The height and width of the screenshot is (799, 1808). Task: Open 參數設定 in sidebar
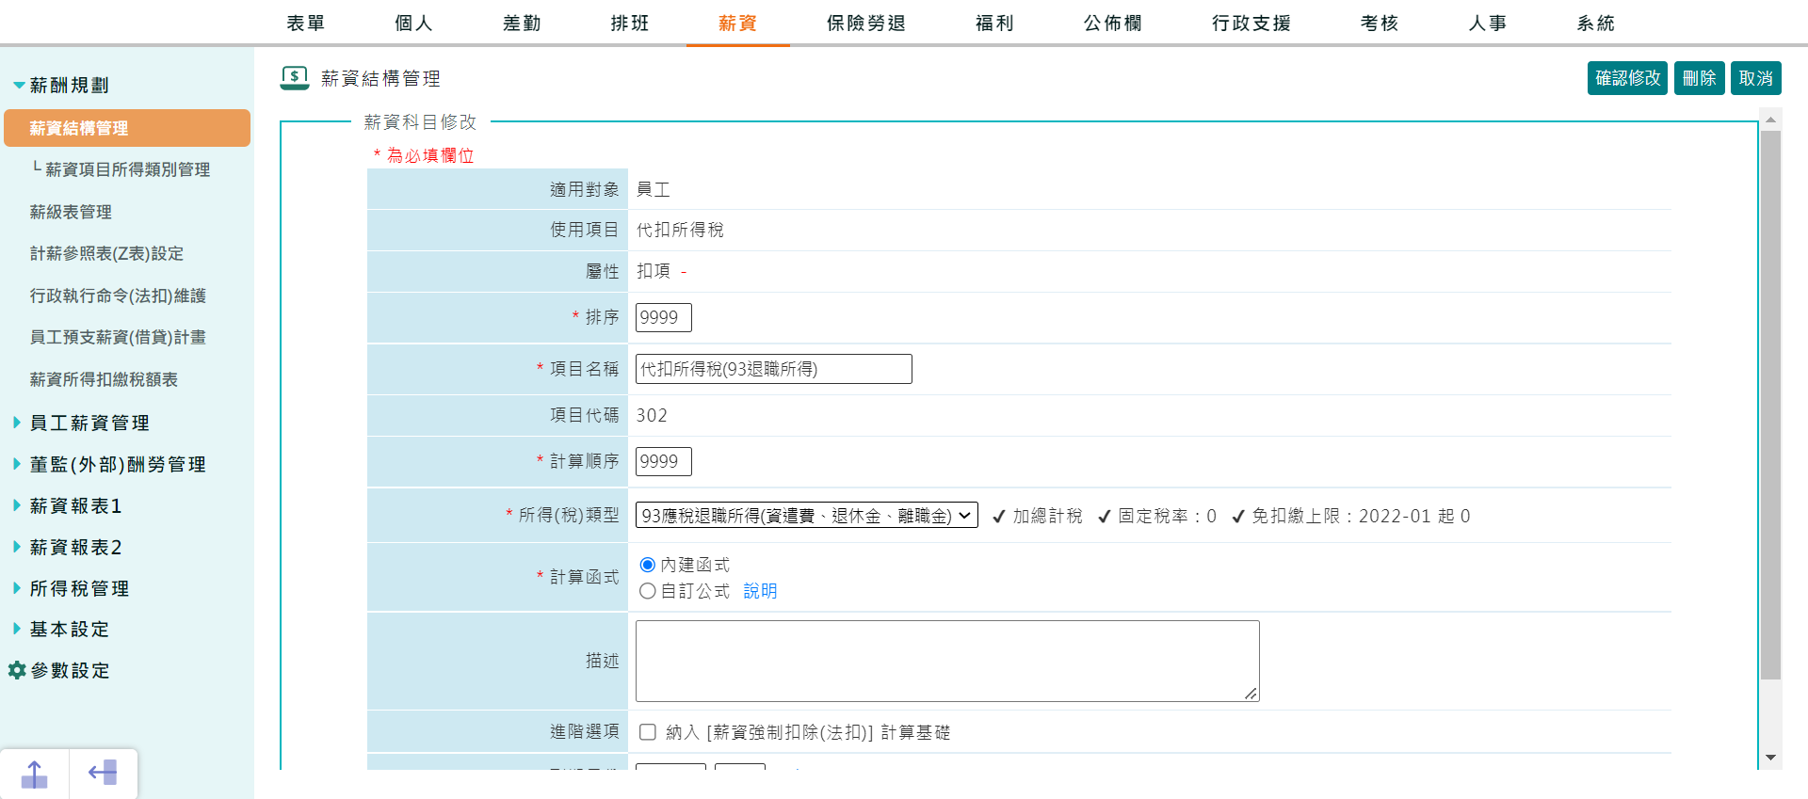71,671
